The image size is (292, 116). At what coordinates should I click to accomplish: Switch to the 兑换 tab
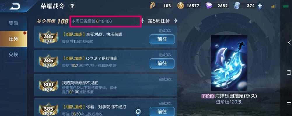coord(13,55)
